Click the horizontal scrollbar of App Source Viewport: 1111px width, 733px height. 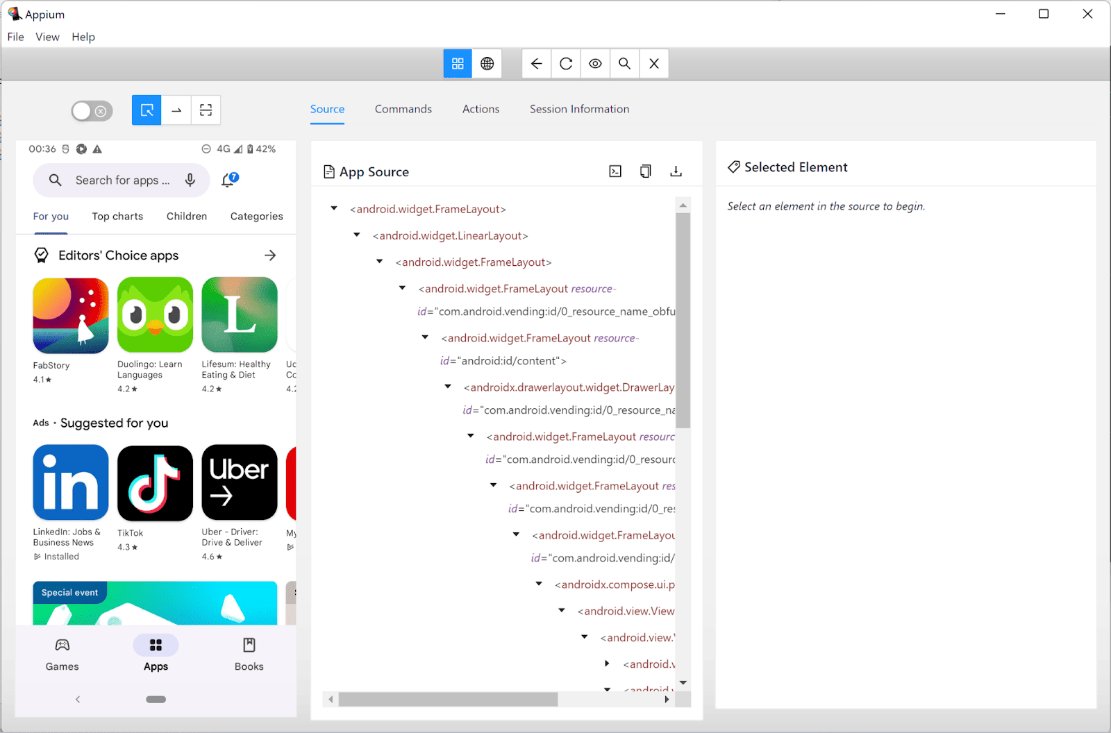tap(448, 699)
